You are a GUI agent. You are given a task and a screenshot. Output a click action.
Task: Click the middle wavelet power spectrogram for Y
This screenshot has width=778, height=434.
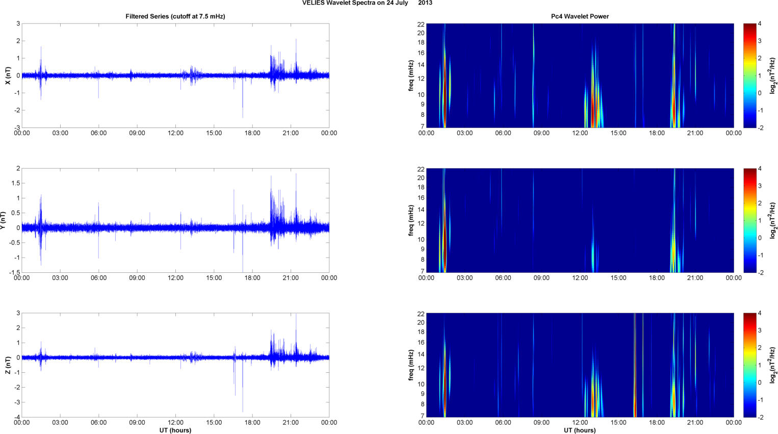(580, 220)
